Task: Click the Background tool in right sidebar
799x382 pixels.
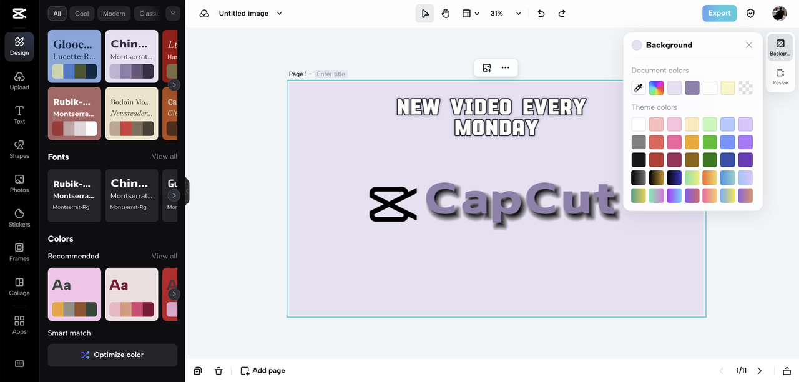Action: [x=780, y=47]
